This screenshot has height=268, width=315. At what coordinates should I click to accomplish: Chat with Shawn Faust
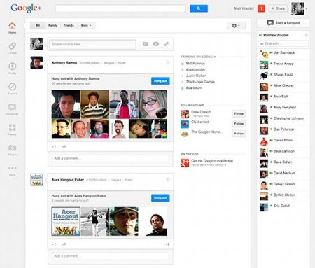[283, 75]
